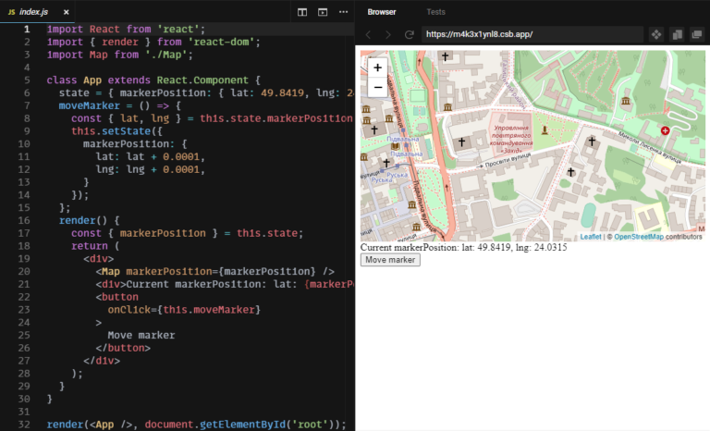710x431 pixels.
Task: Open the Leaflet attribution link
Action: [591, 237]
